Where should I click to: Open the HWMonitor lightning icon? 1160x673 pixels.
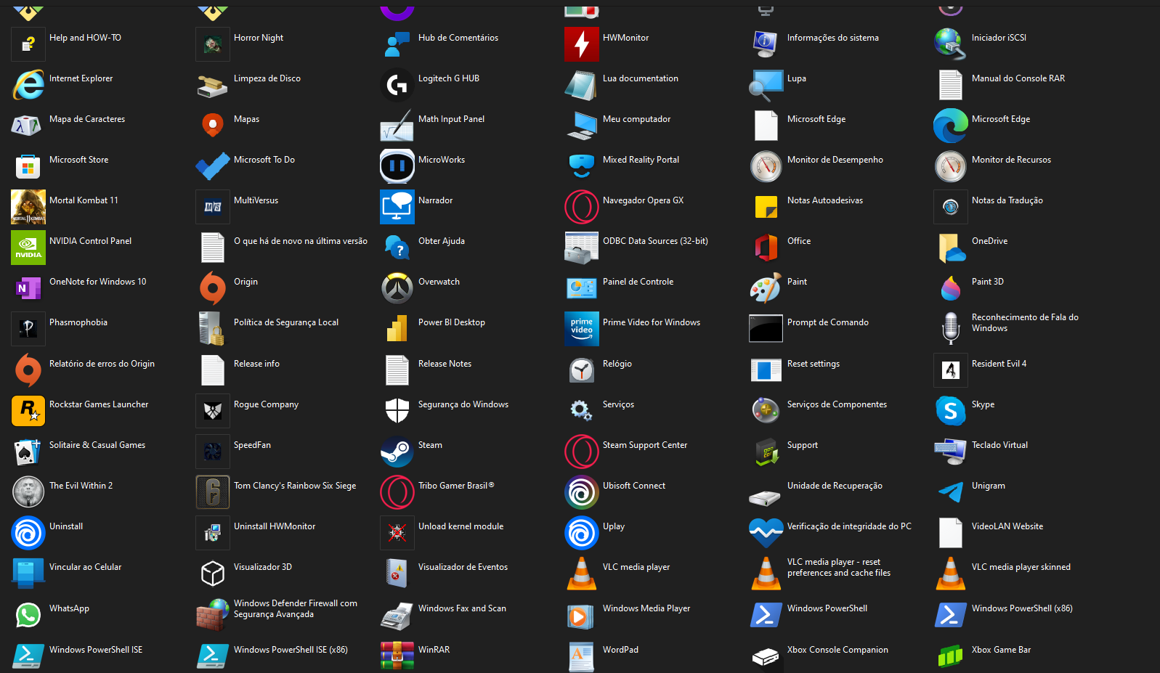point(582,44)
